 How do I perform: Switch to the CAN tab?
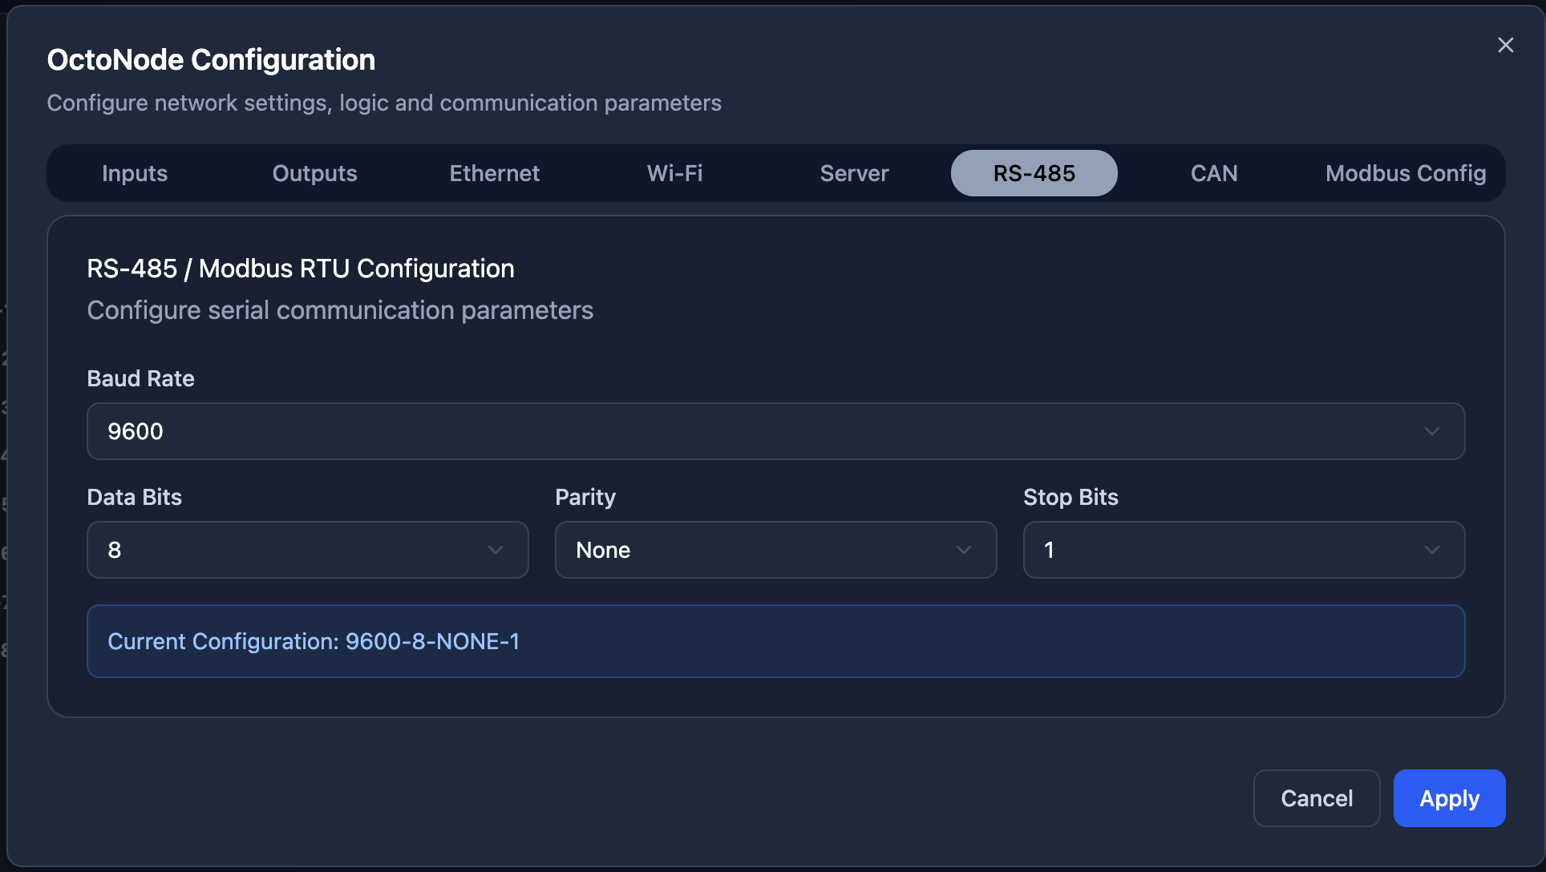click(x=1214, y=173)
